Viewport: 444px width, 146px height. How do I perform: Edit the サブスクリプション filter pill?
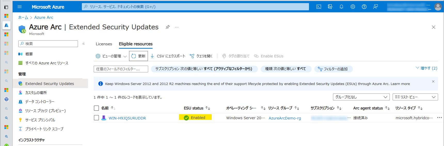(204, 69)
